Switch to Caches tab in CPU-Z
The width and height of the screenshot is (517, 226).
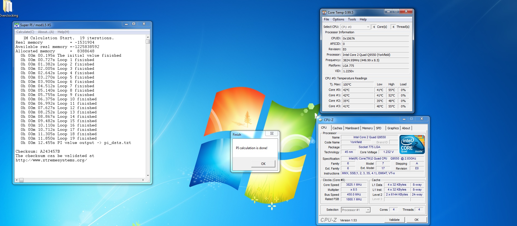tap(337, 128)
